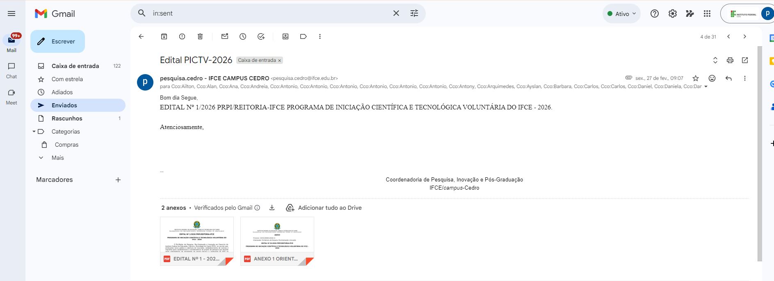
Task: Expand the Mais section in the sidebar
Action: pyautogui.click(x=57, y=158)
